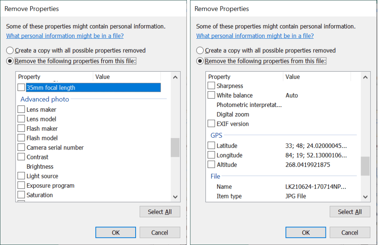Check the highlighted 35mm focal length row
The width and height of the screenshot is (378, 245).
point(21,88)
